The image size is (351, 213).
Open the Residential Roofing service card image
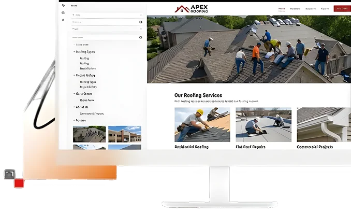pos(202,124)
